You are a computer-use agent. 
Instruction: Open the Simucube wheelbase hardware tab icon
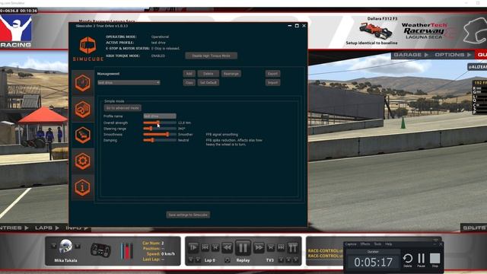tap(83, 109)
